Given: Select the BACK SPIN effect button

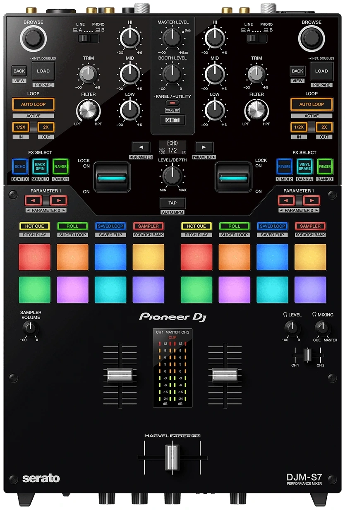Looking at the screenshot, I should click(40, 166).
